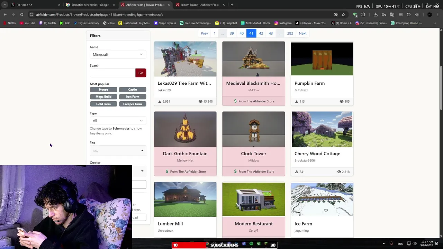Image resolution: width=443 pixels, height=249 pixels.
Task: Close the Bloom Palace tab
Action: [x=224, y=5]
